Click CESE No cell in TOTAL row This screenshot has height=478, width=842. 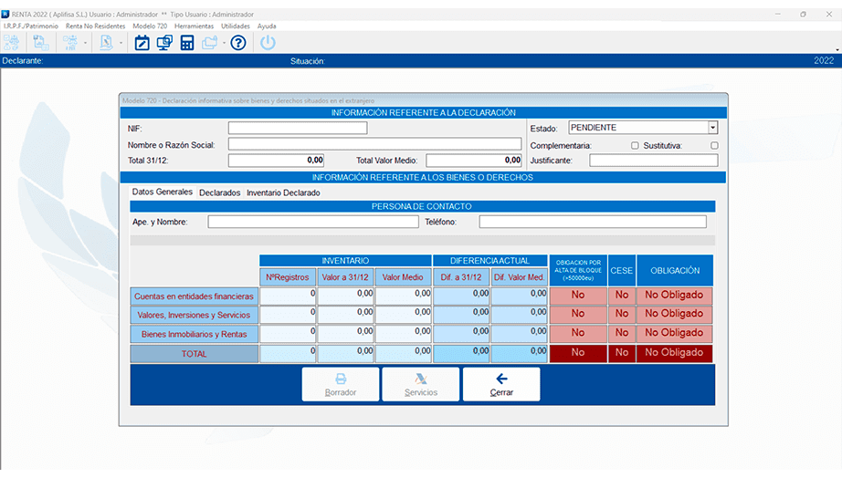(621, 354)
